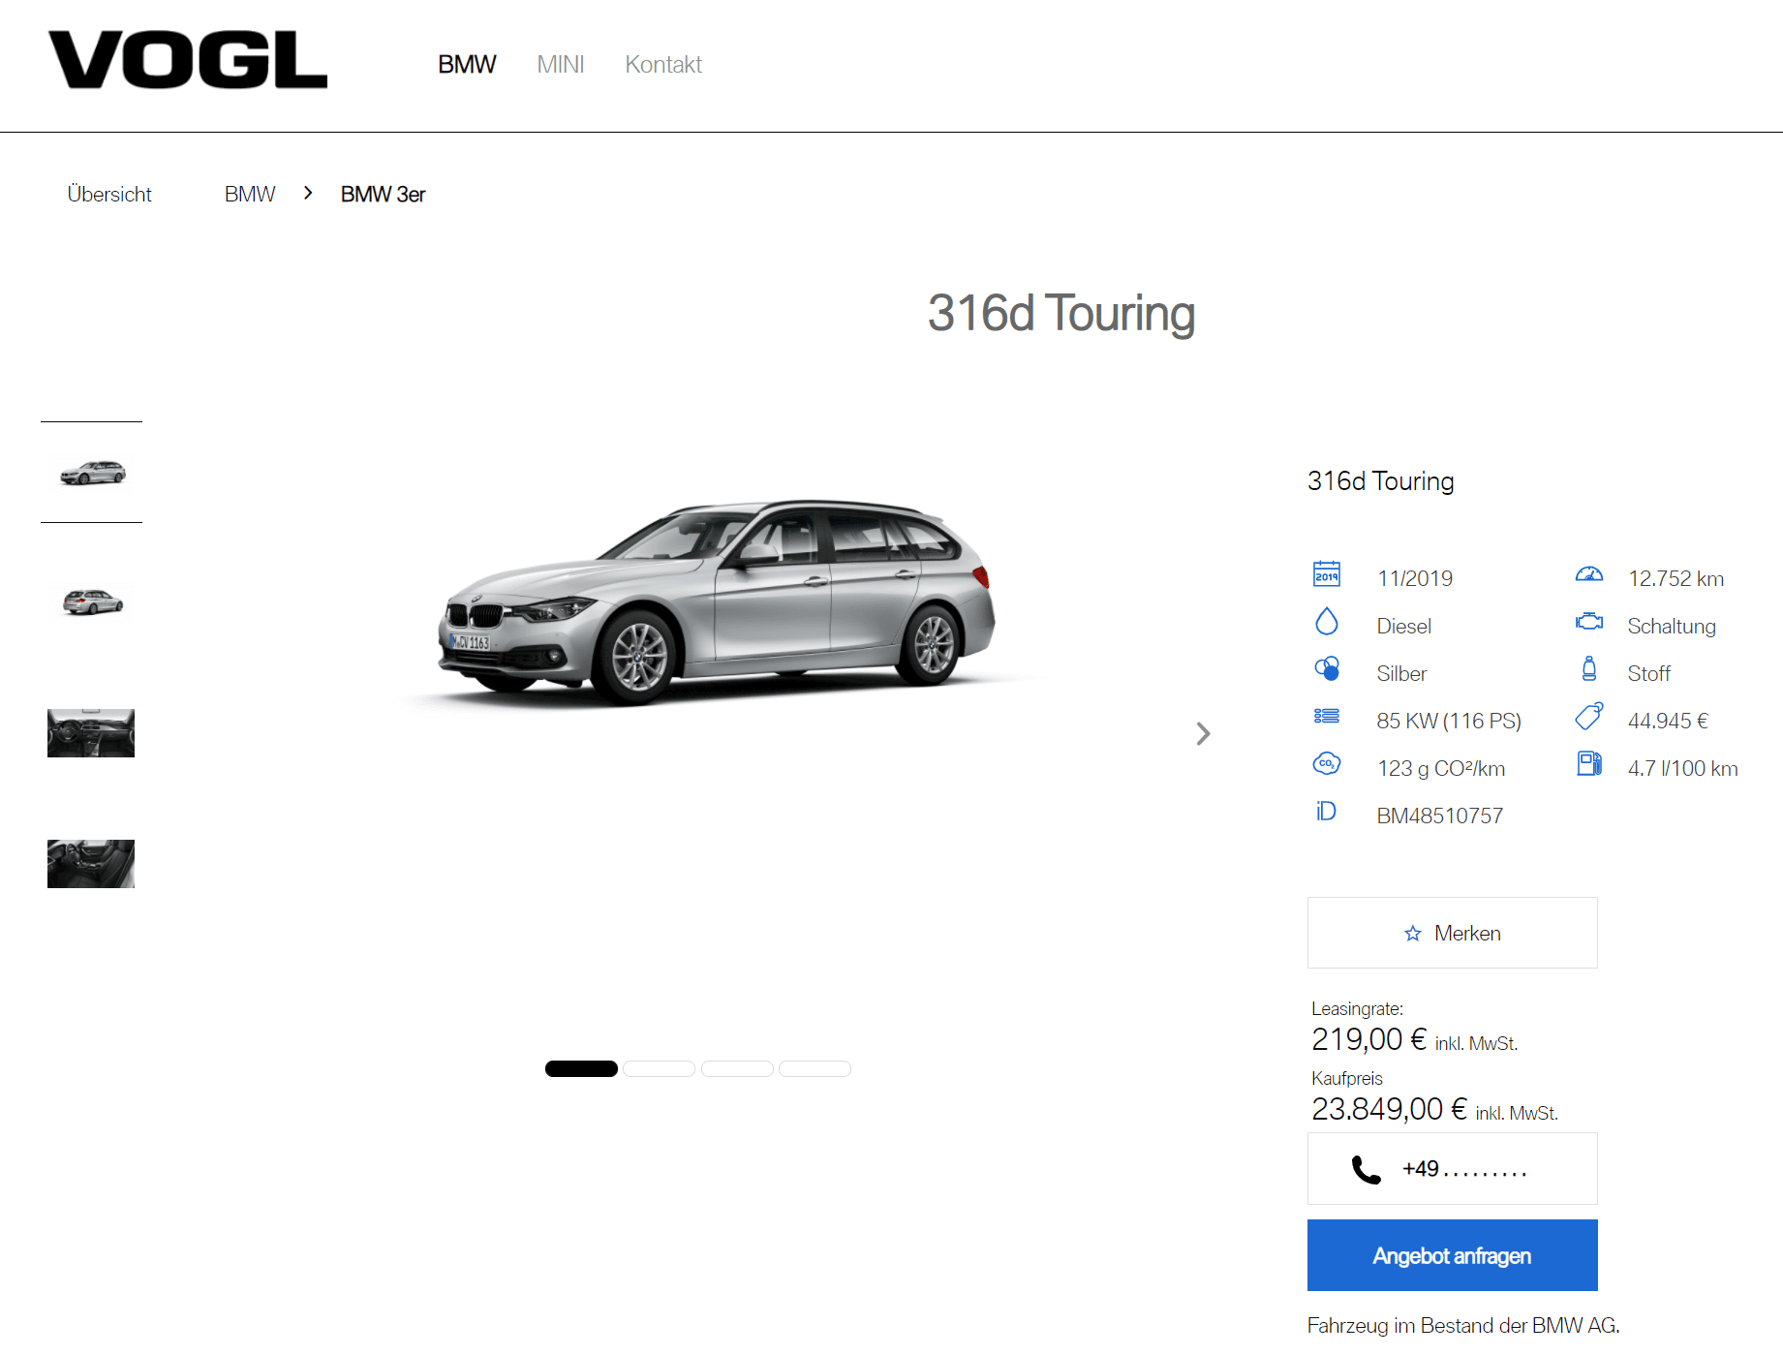Click the Diesel fuel drop icon
Screen dimensions: 1783x1355
(x=1326, y=622)
